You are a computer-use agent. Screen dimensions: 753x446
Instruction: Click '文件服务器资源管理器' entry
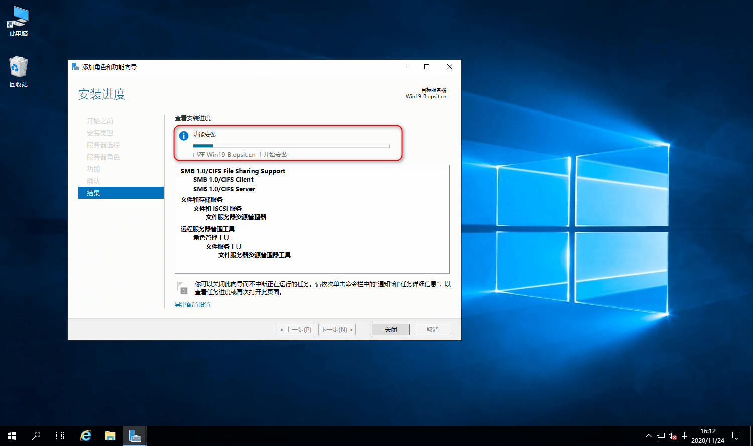coord(236,217)
